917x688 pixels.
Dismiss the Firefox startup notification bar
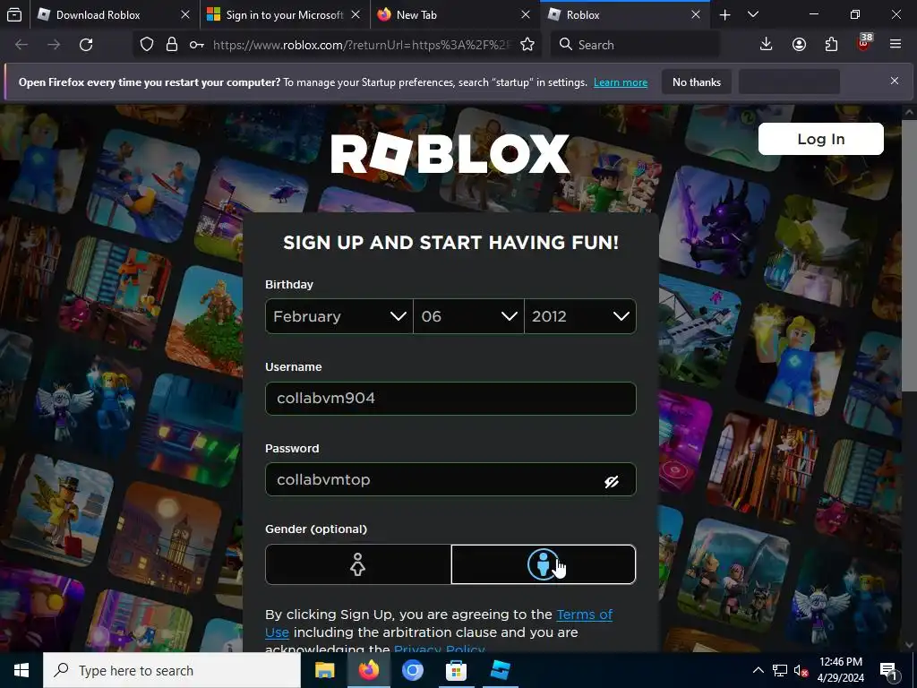(x=895, y=81)
